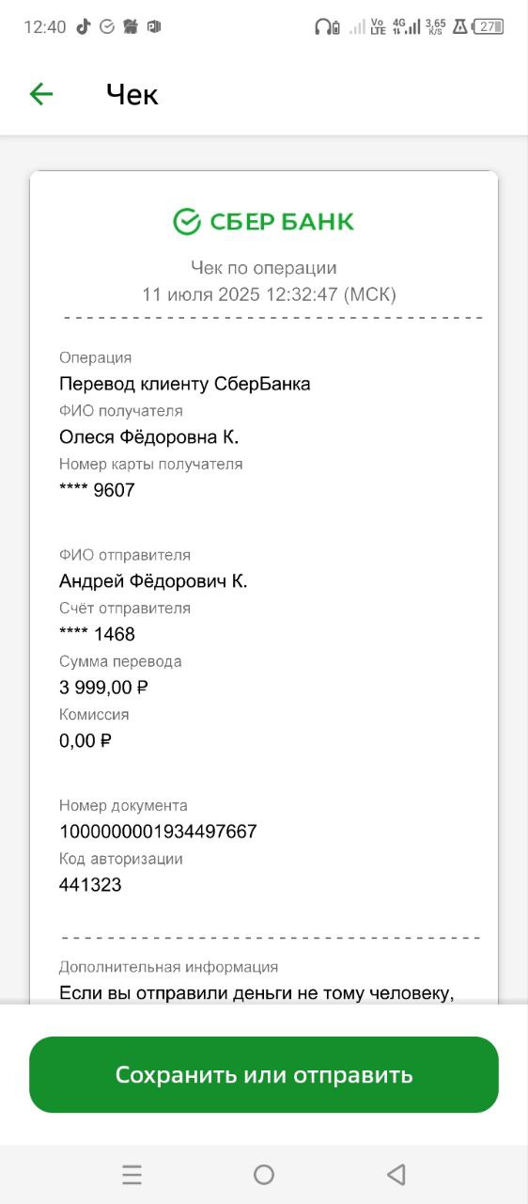Image resolution: width=528 pixels, height=1204 pixels.
Task: Click the SberBank checkmark logo
Action: pyautogui.click(x=187, y=222)
